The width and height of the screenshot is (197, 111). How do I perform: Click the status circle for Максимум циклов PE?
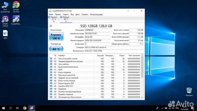51,75
